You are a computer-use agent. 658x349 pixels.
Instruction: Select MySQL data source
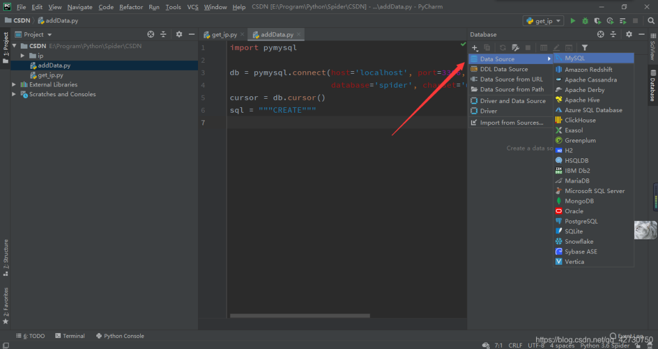coord(593,58)
